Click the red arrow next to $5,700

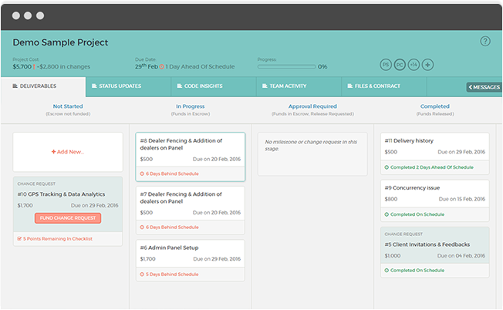point(34,66)
